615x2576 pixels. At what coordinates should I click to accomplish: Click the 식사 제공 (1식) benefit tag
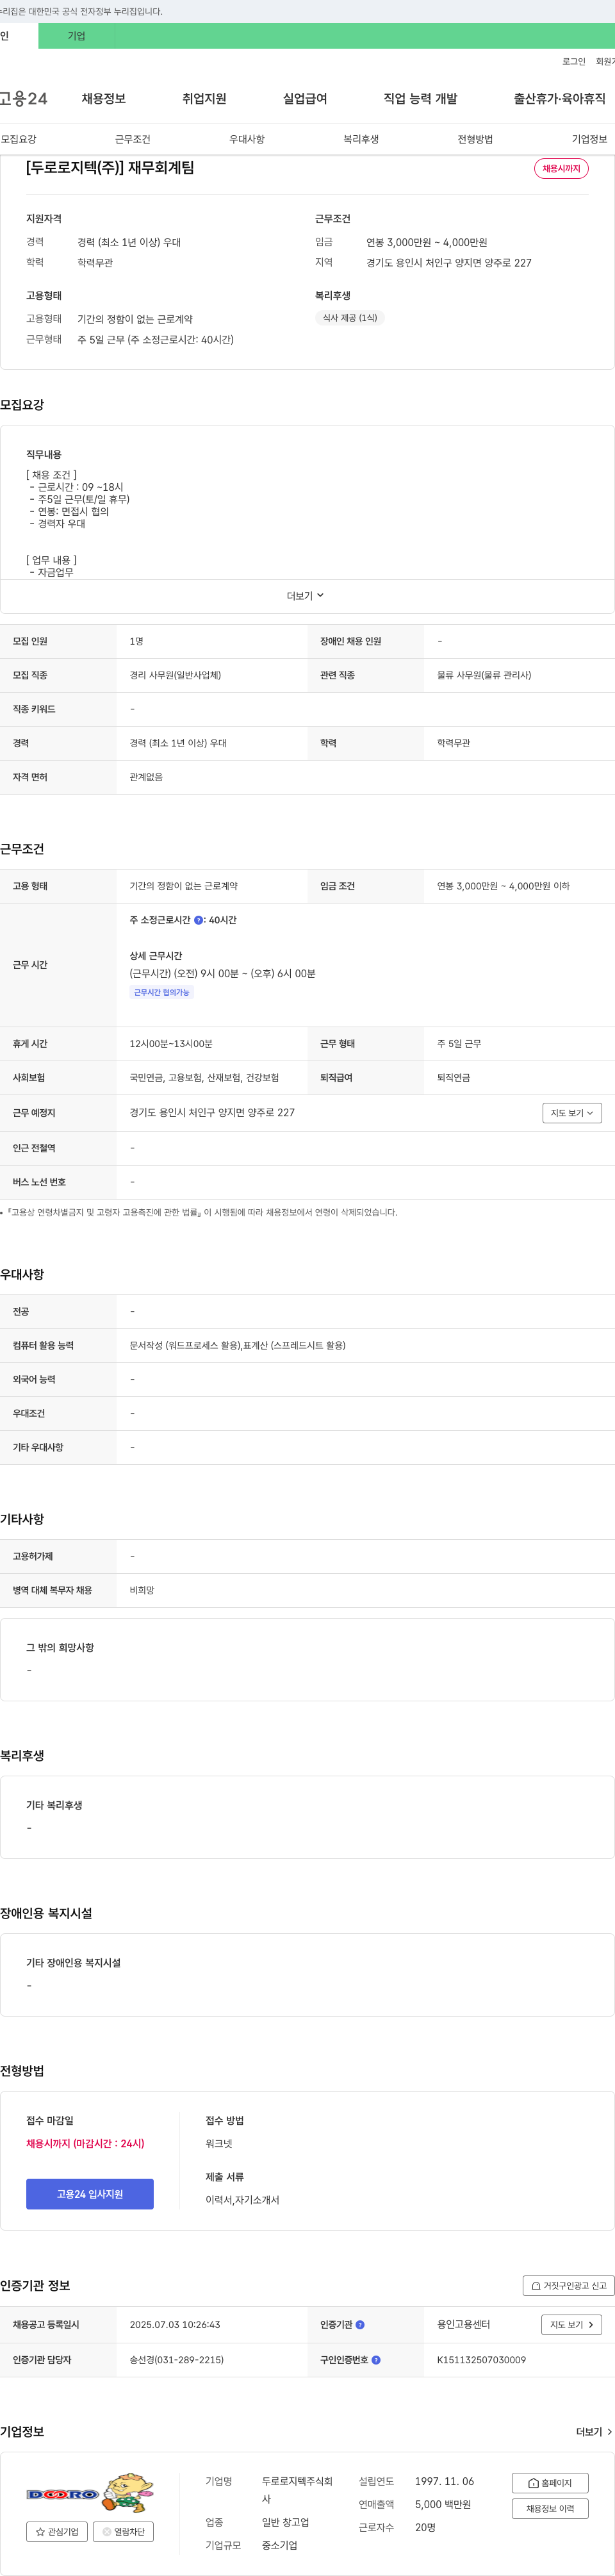click(350, 318)
